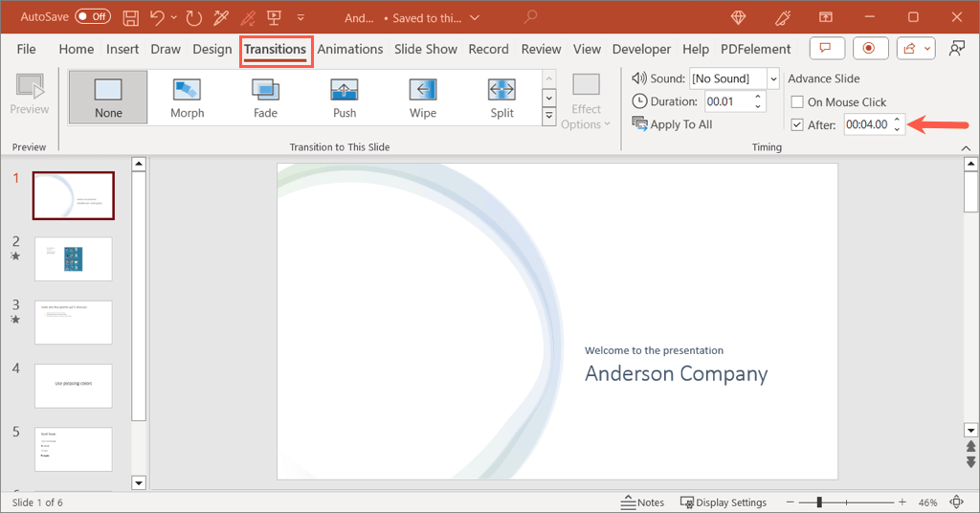Image resolution: width=980 pixels, height=513 pixels.
Task: Open the Developer tab
Action: pos(641,49)
